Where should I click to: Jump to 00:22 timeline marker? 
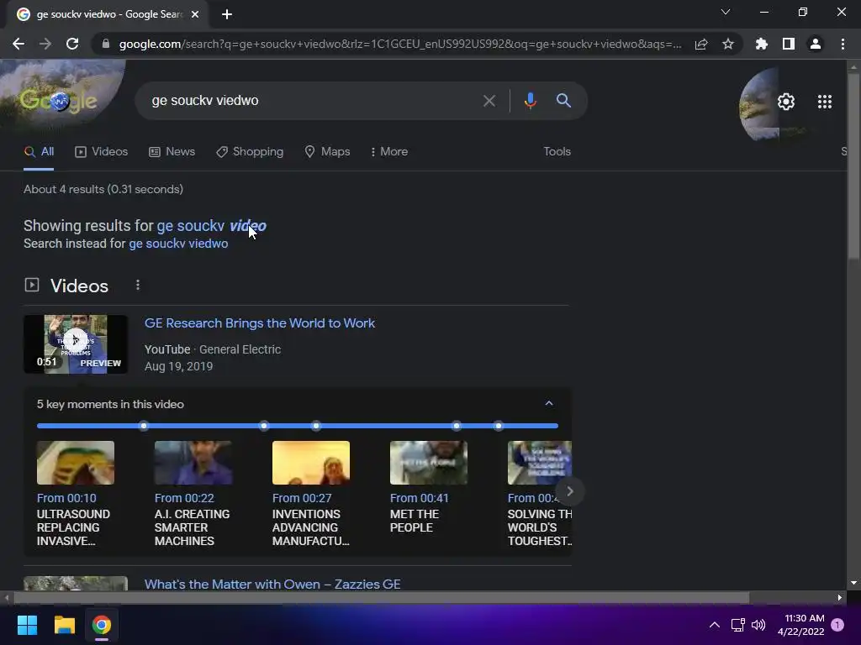point(264,426)
